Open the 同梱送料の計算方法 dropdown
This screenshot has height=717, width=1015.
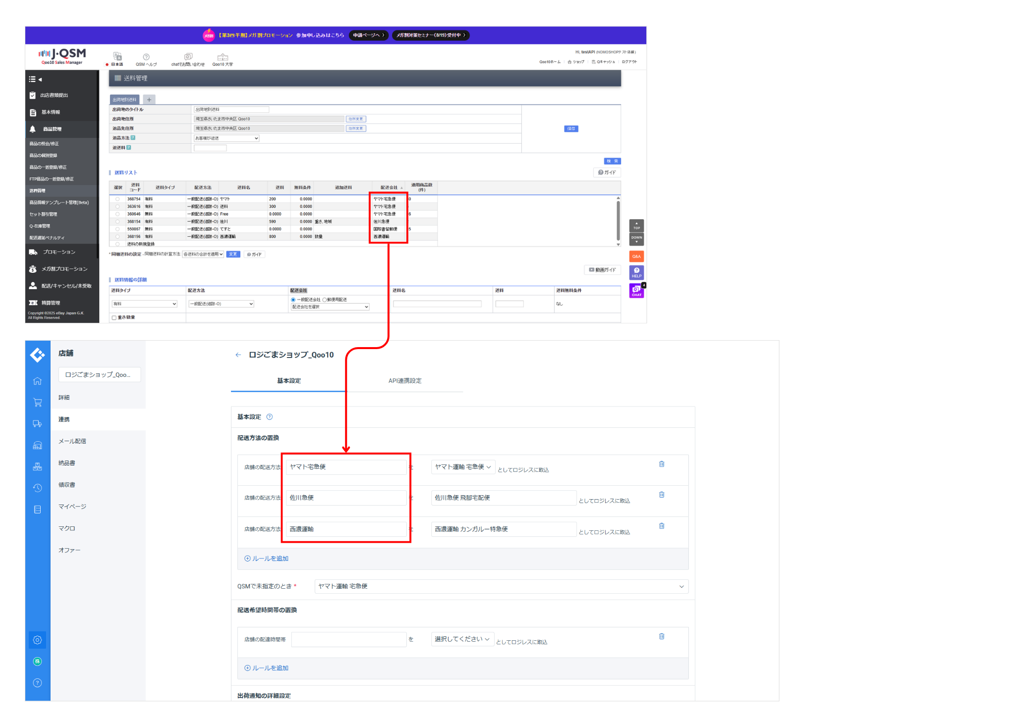pyautogui.click(x=203, y=255)
